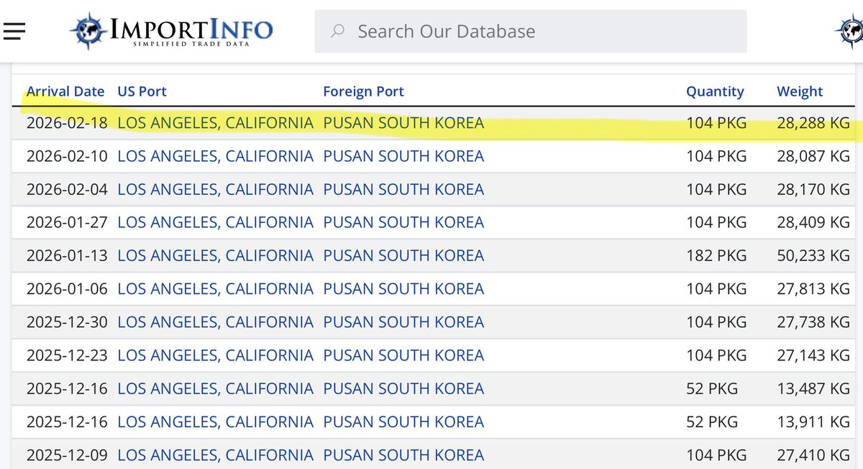Click the weight value 50,233 KG

pos(813,255)
